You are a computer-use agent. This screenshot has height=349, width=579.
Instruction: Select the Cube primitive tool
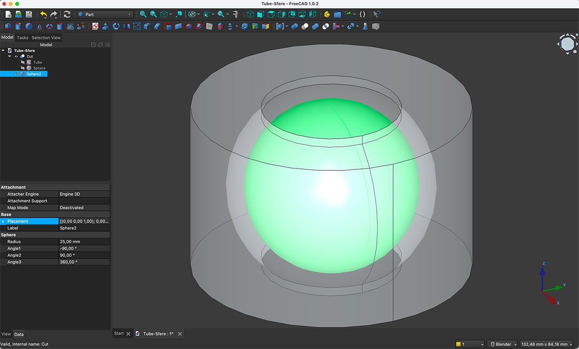coord(8,26)
